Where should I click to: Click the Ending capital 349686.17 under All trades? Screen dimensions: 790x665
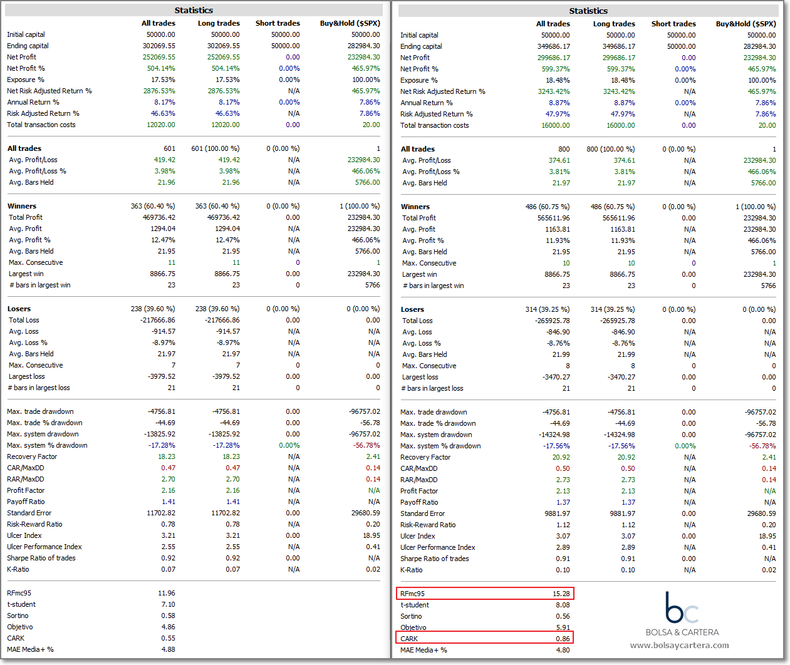(554, 46)
